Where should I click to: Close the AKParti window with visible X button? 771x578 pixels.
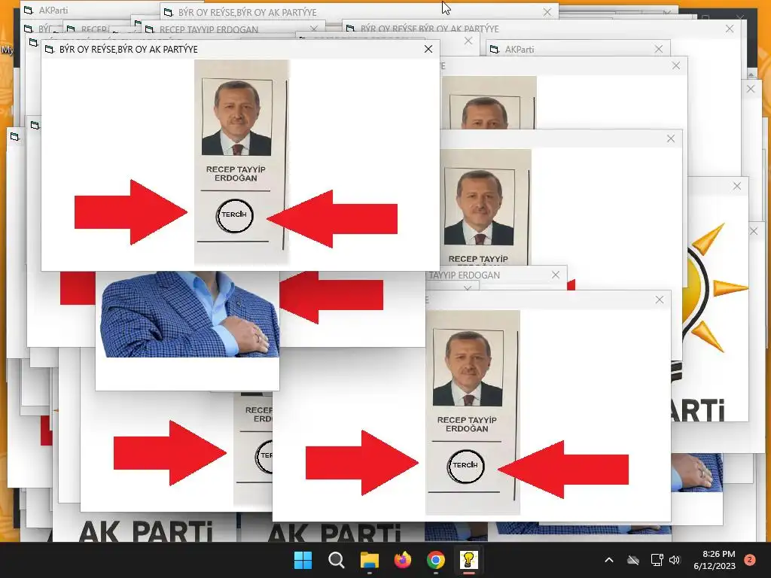[659, 49]
